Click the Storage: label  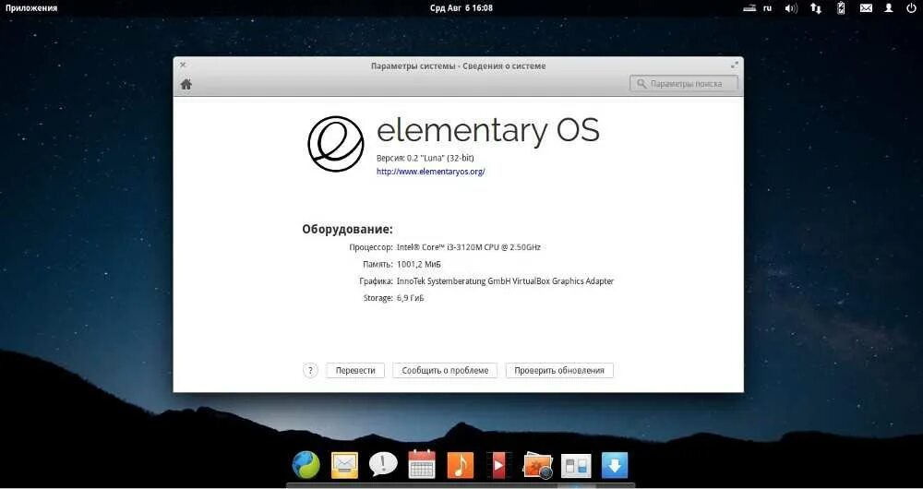(378, 298)
